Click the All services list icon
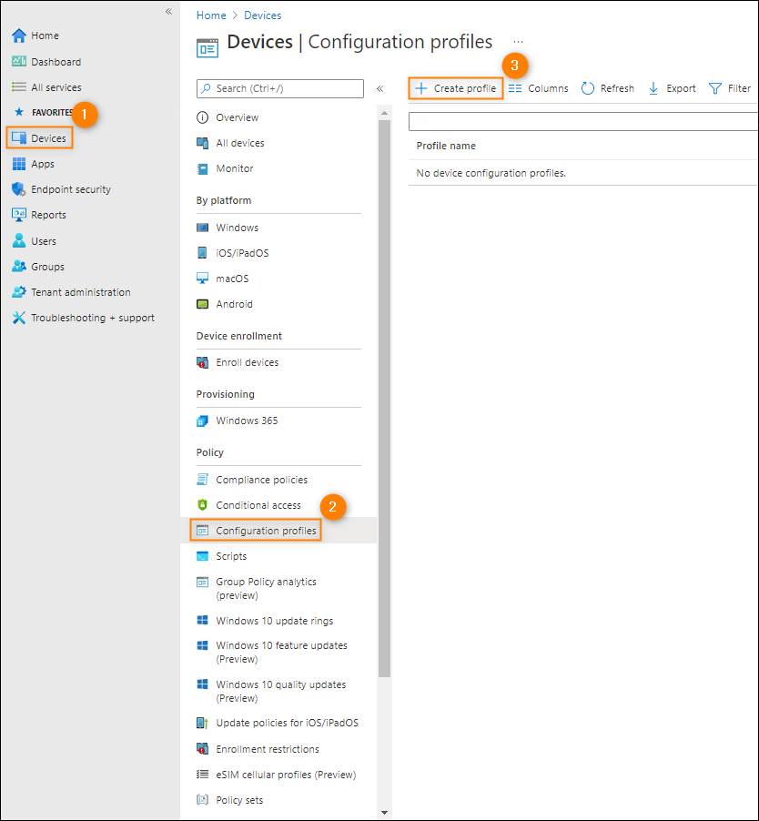This screenshot has width=759, height=821. pos(19,86)
